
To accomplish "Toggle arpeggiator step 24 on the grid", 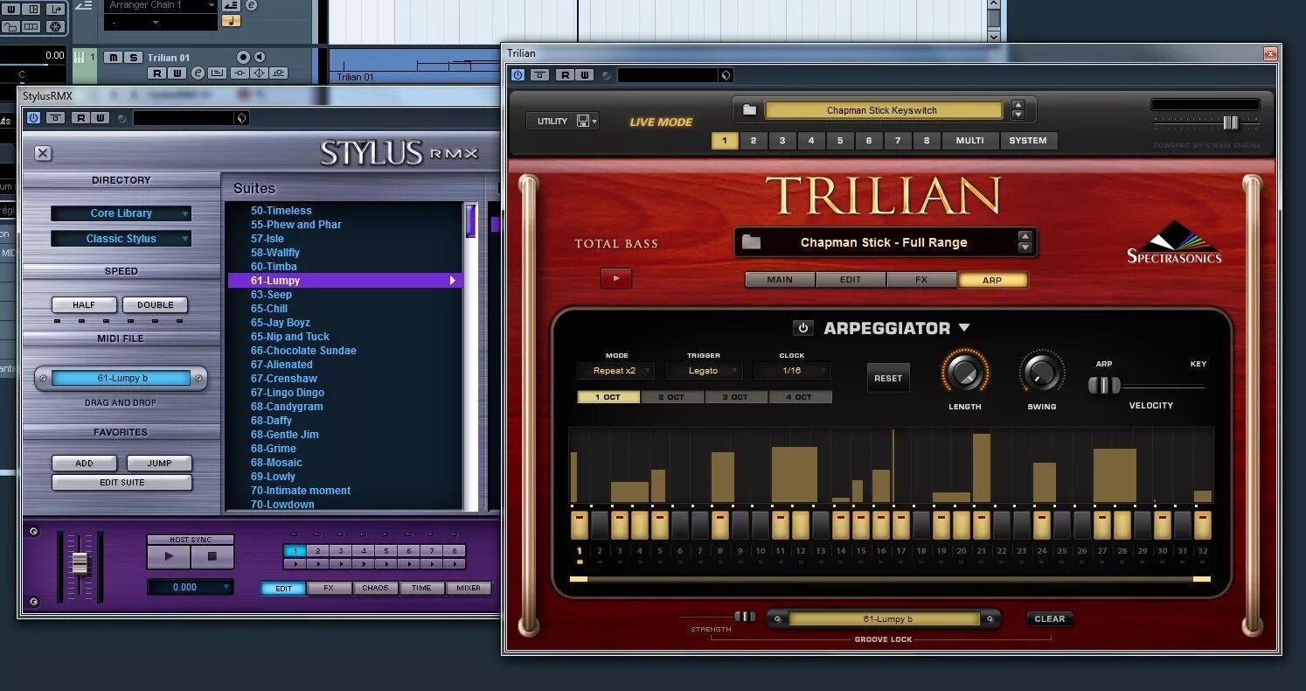I will [1041, 525].
